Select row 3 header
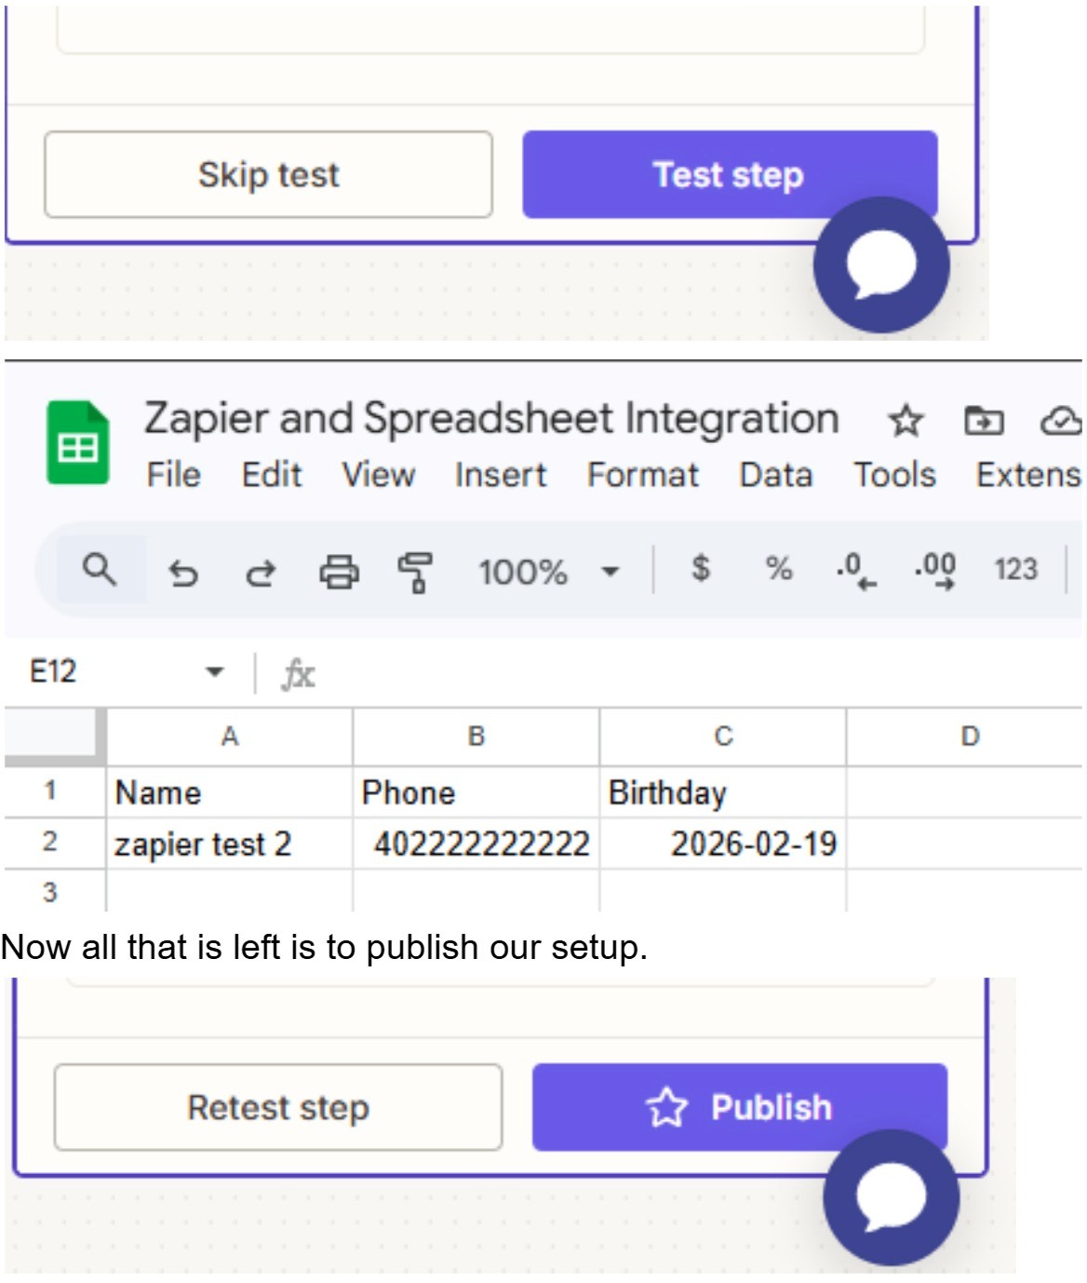Image resolution: width=1087 pixels, height=1283 pixels. click(54, 892)
